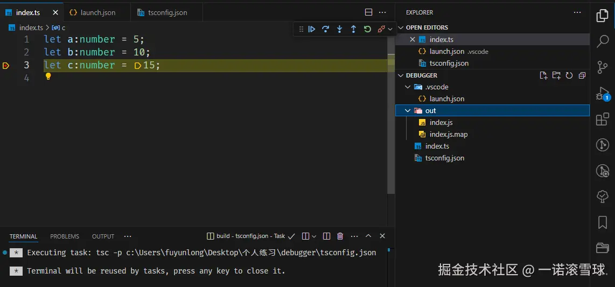Image resolution: width=615 pixels, height=287 pixels.
Task: Click the Step Out debug button
Action: 353,29
